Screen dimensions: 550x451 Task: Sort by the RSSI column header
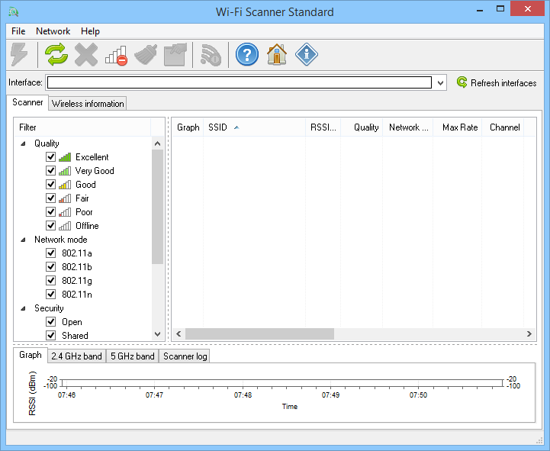click(x=323, y=127)
